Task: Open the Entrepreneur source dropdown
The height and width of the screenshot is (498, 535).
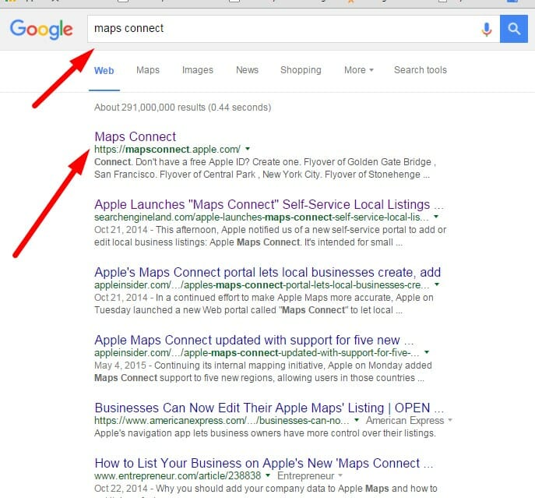Action: click(x=309, y=476)
